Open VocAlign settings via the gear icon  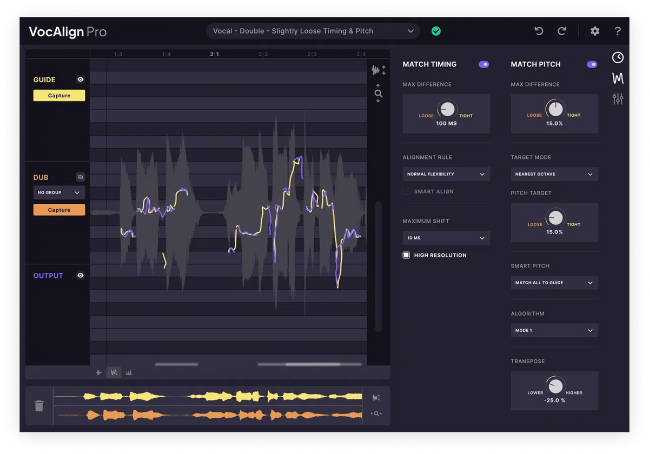click(x=594, y=31)
